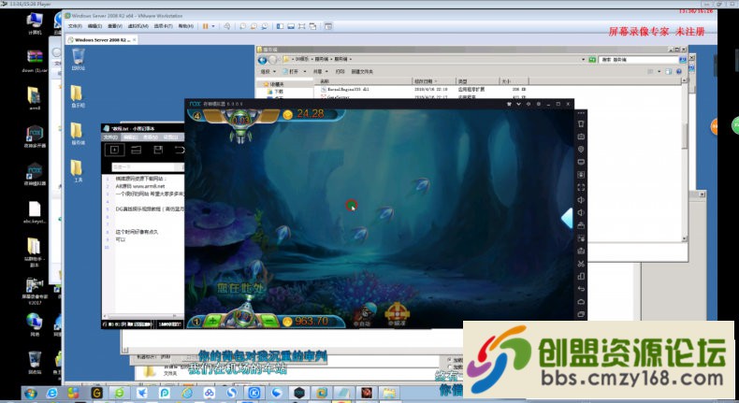Pause the virtual machine with the orange pause icon
739x403 pixels.
pyautogui.click(x=206, y=26)
